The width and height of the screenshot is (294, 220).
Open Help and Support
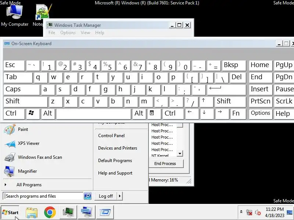[115, 173]
